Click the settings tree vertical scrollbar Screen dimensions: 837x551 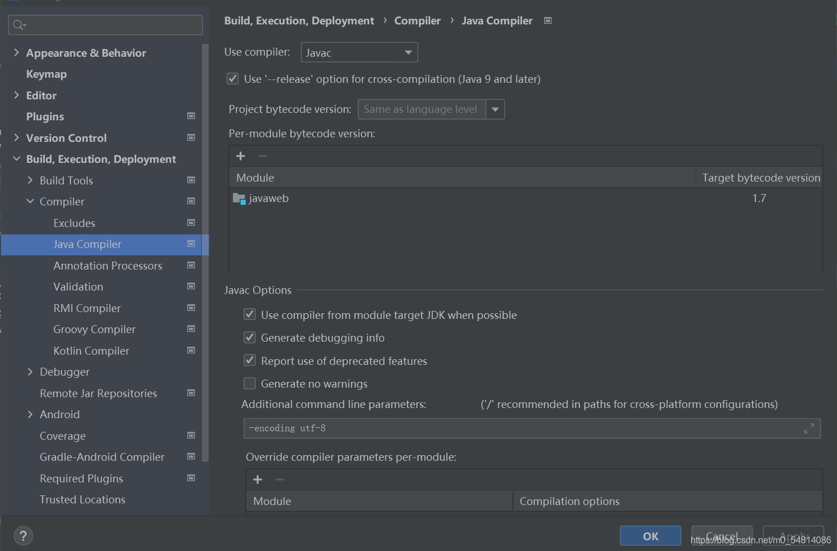pyautogui.click(x=205, y=253)
